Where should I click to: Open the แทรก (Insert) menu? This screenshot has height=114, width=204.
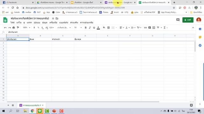[x=29, y=22]
